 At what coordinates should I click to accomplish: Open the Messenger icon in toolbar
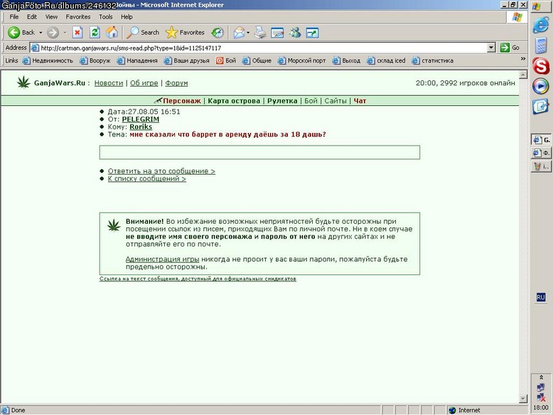[x=295, y=33]
